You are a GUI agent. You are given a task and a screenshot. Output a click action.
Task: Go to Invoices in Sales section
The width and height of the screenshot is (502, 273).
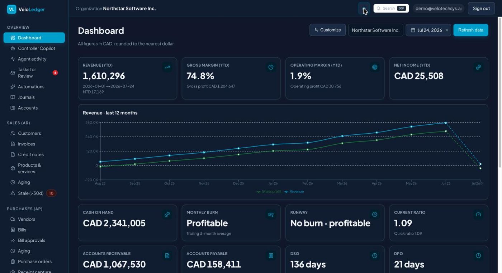34,144
